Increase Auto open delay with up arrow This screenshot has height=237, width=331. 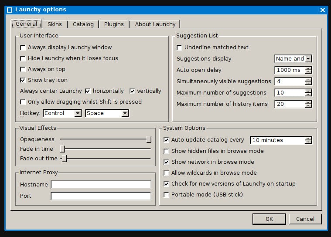point(308,68)
